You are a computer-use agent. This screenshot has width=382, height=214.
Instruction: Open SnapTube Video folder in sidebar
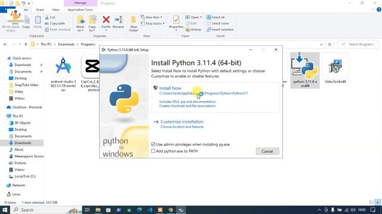26,85
